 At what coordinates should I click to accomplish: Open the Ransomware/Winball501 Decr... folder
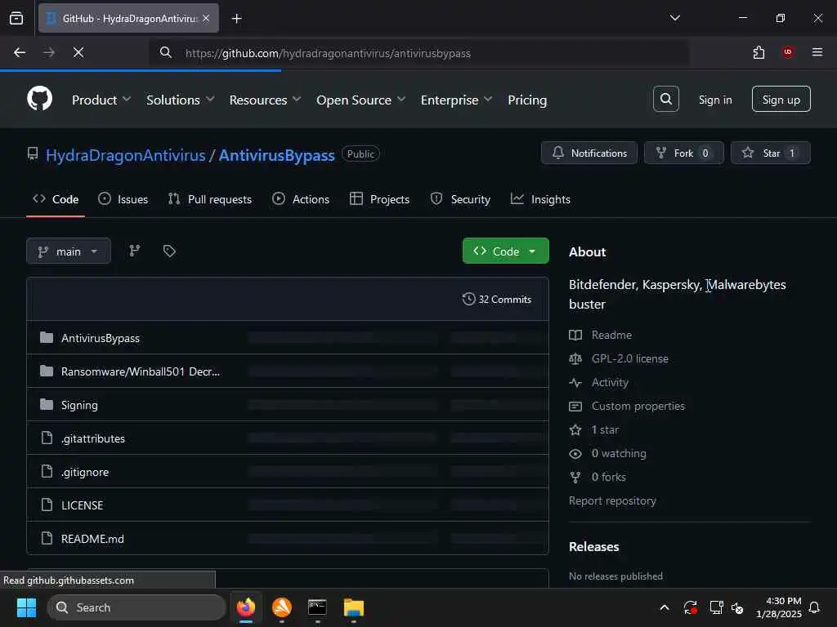click(x=141, y=371)
